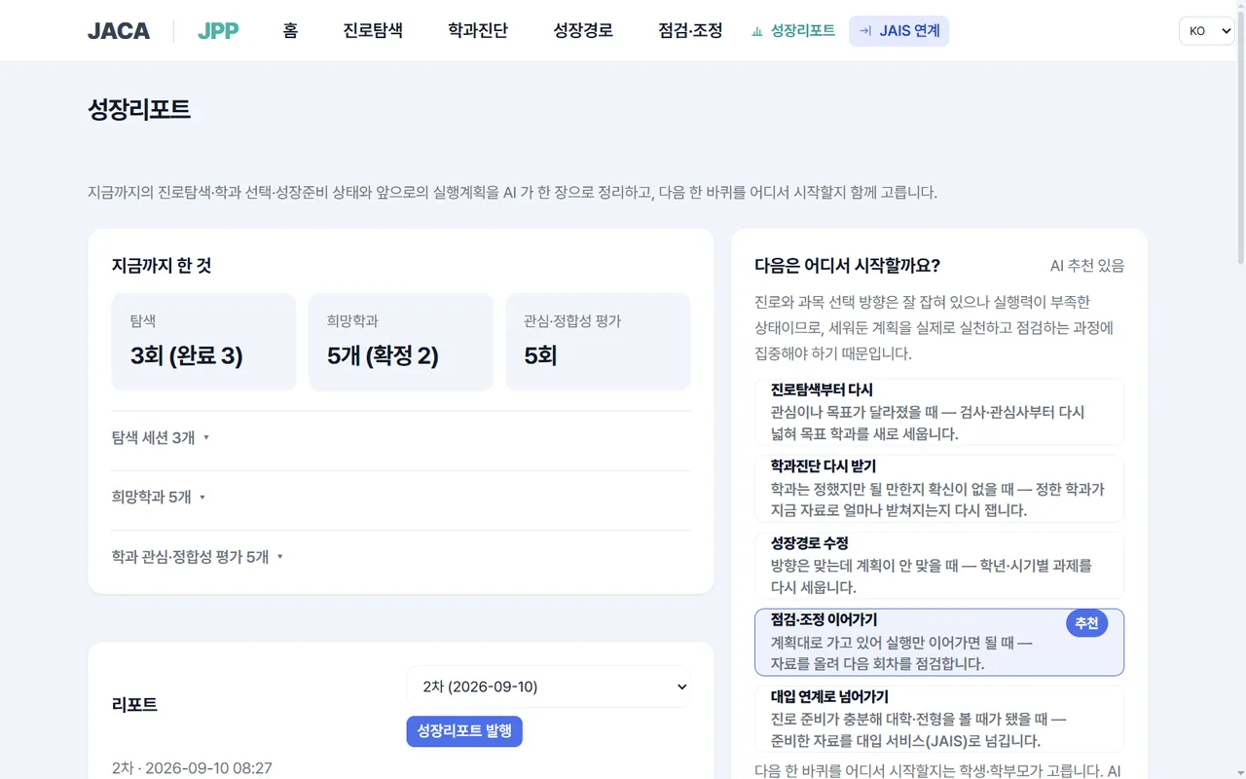Open the 학과진단 menu

pos(478,31)
